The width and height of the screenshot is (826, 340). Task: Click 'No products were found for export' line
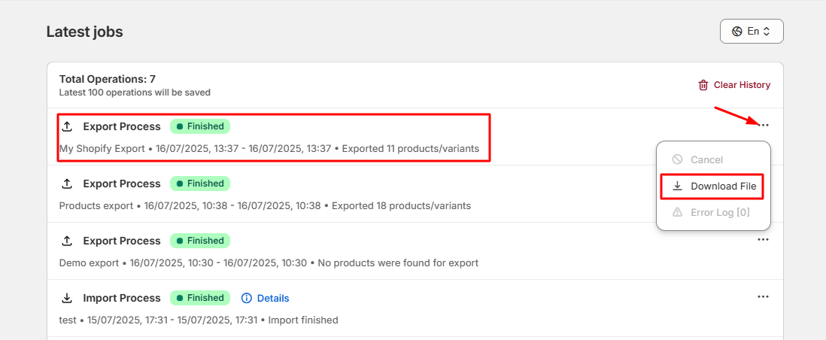pos(398,263)
